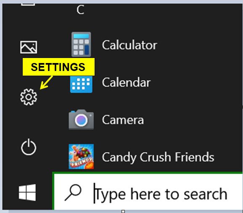Launch the Calculator app icon

pos(81,45)
